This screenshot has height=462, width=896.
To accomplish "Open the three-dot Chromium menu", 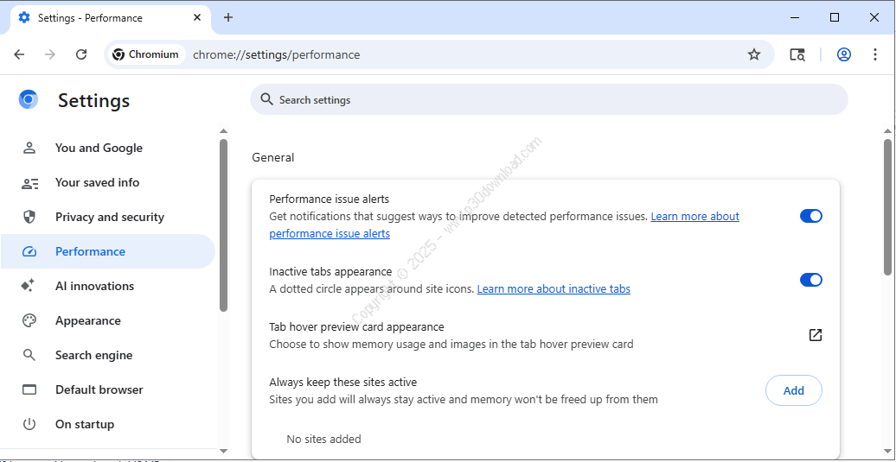I will tap(875, 54).
